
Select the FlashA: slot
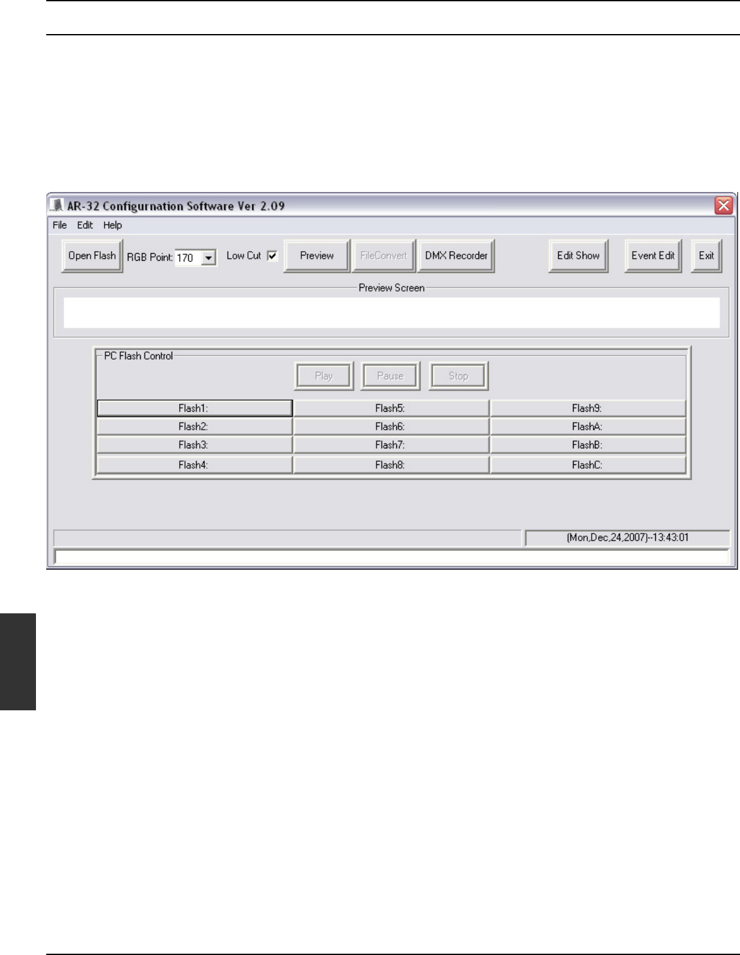coord(588,426)
